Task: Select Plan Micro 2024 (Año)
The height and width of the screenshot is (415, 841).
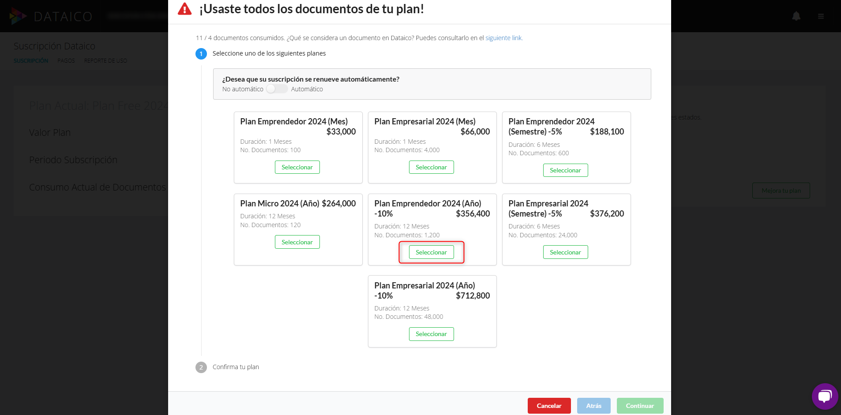Action: [x=297, y=242]
